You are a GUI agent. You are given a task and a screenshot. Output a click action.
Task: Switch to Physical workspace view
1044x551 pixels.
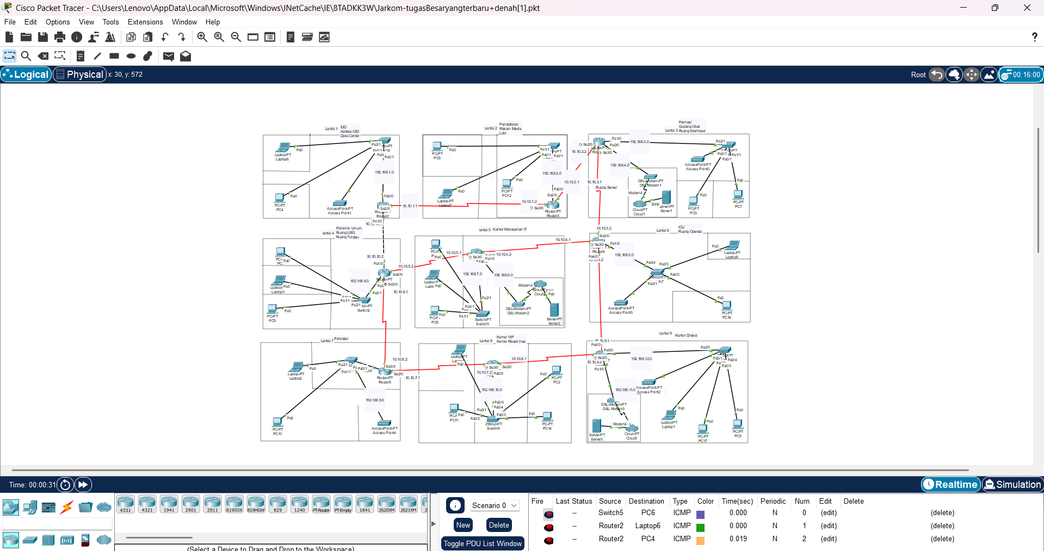tap(79, 75)
